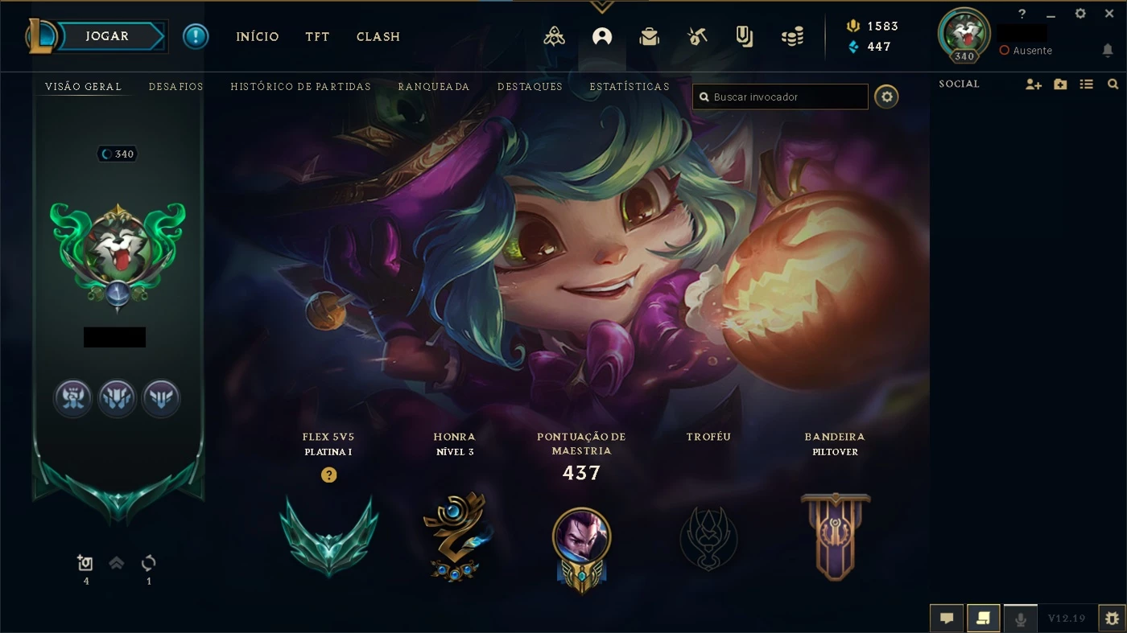Click the add friend icon
The image size is (1127, 633).
tap(1034, 84)
